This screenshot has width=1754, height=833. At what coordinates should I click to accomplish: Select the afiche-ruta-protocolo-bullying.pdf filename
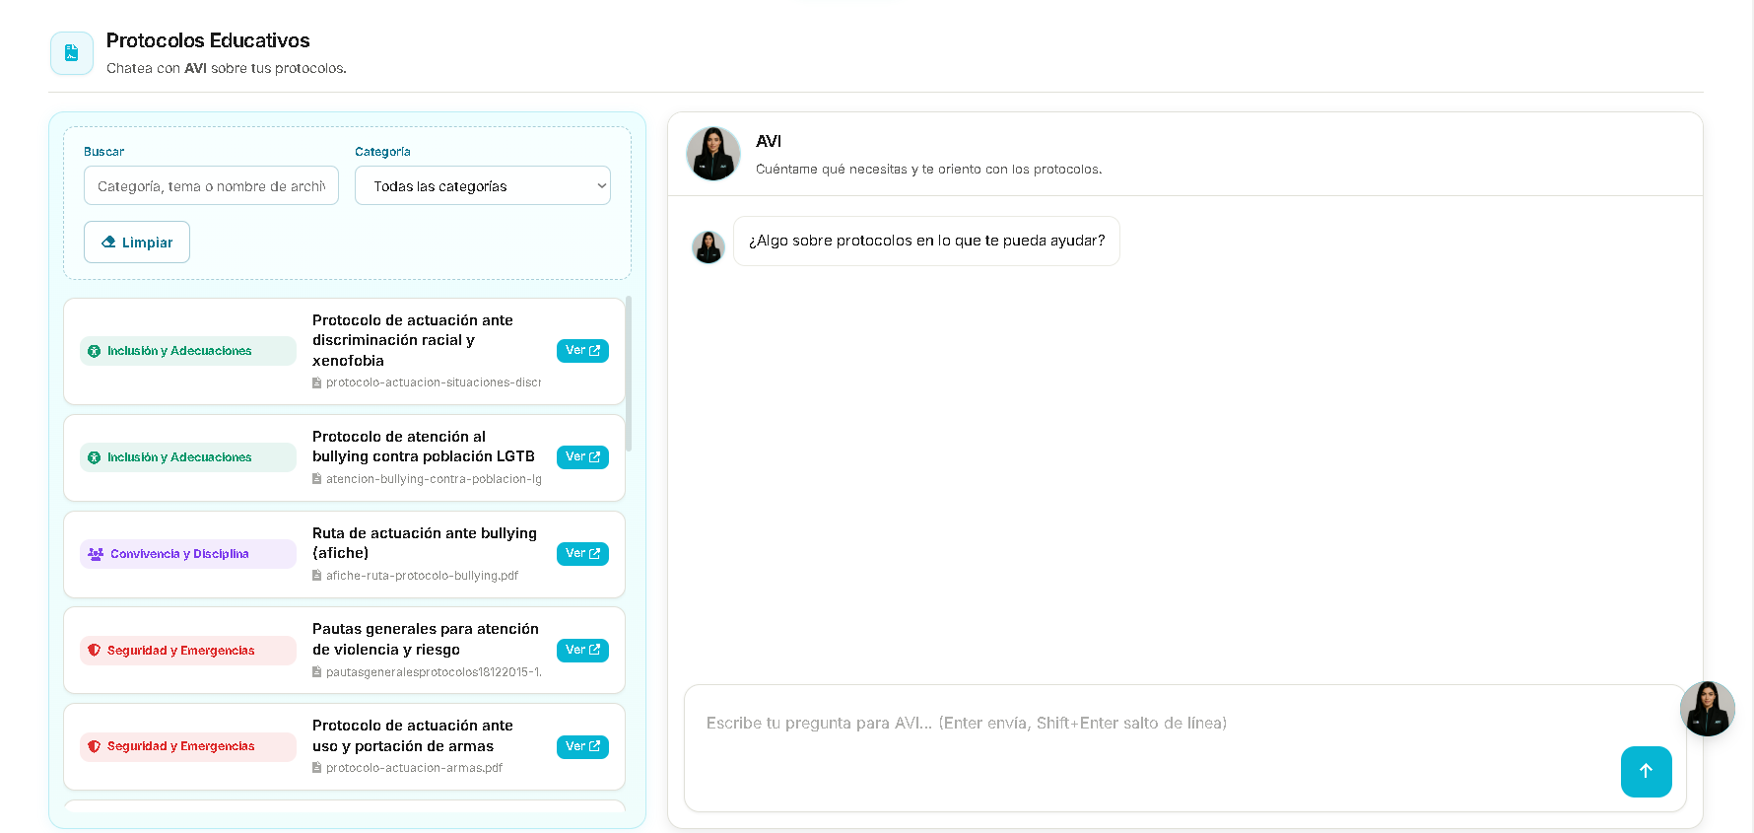422,576
